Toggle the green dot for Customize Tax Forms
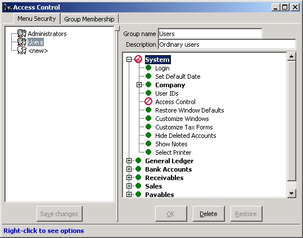Viewport: 303px width, 238px height. [148, 127]
